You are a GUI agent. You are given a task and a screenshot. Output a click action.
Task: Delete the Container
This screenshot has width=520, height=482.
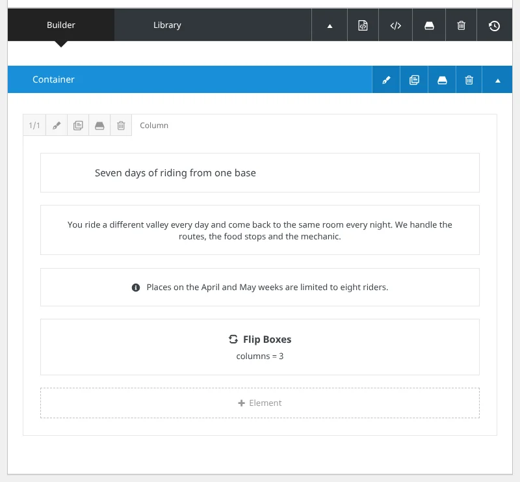[469, 79]
